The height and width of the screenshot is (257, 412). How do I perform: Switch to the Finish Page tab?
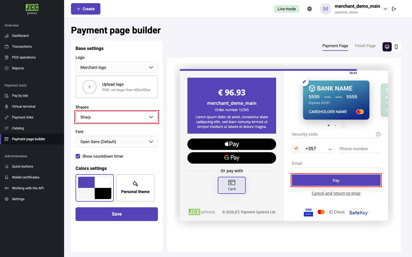pos(365,46)
